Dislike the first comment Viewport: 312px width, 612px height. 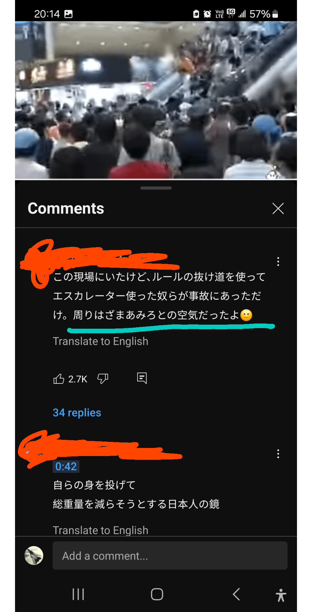tap(103, 379)
